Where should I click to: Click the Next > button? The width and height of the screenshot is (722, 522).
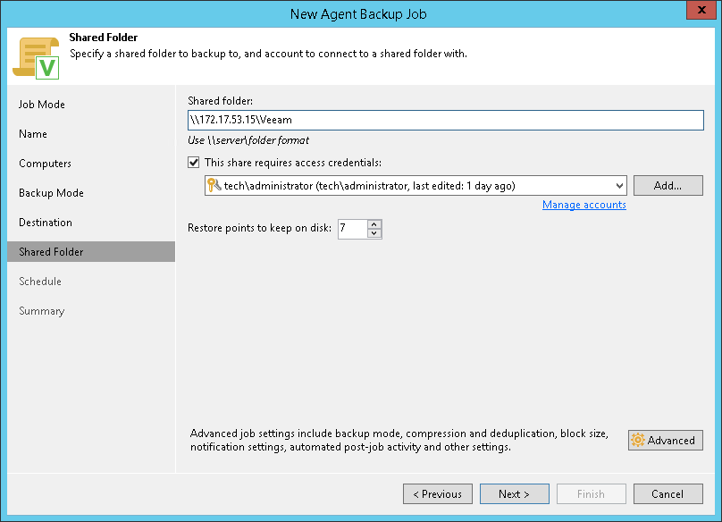pyautogui.click(x=514, y=493)
